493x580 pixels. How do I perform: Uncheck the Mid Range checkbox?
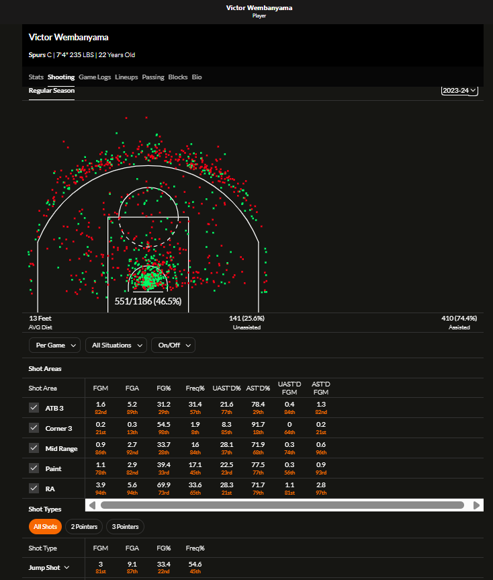point(34,448)
